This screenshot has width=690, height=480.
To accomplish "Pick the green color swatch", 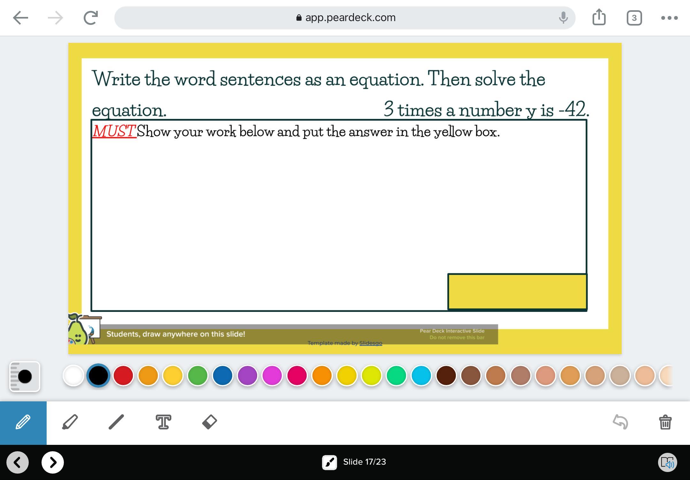I will coord(198,375).
